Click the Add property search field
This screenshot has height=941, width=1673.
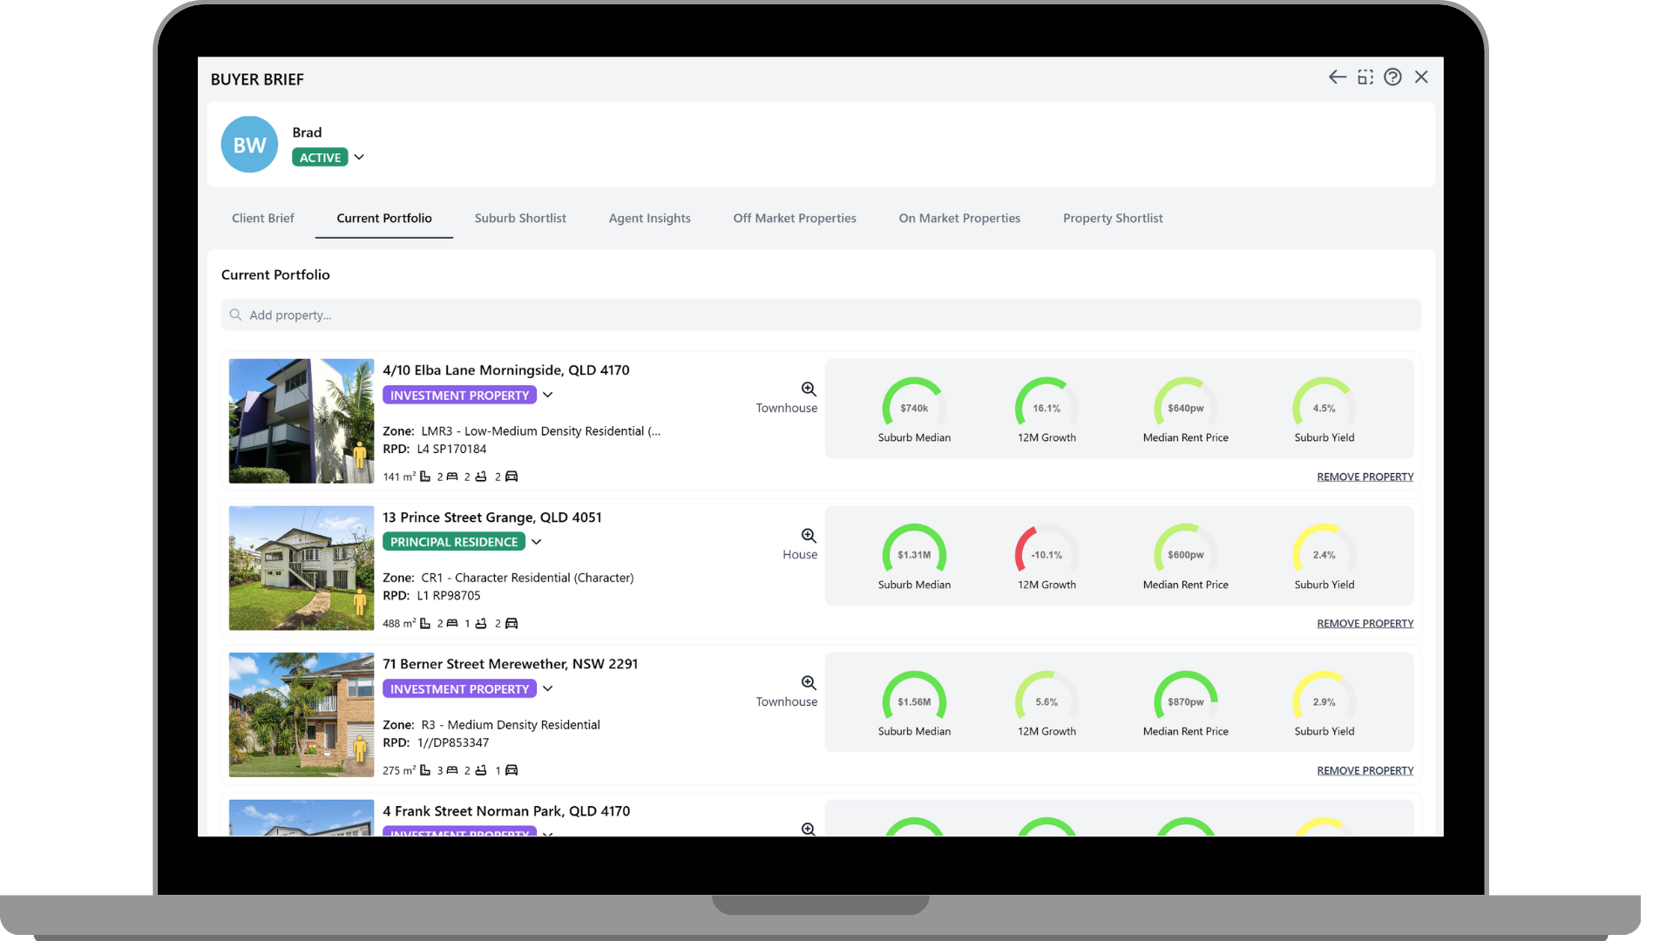tap(819, 315)
